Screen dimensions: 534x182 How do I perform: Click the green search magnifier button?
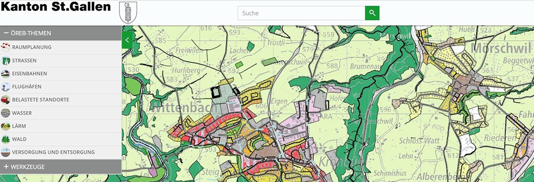pyautogui.click(x=372, y=13)
